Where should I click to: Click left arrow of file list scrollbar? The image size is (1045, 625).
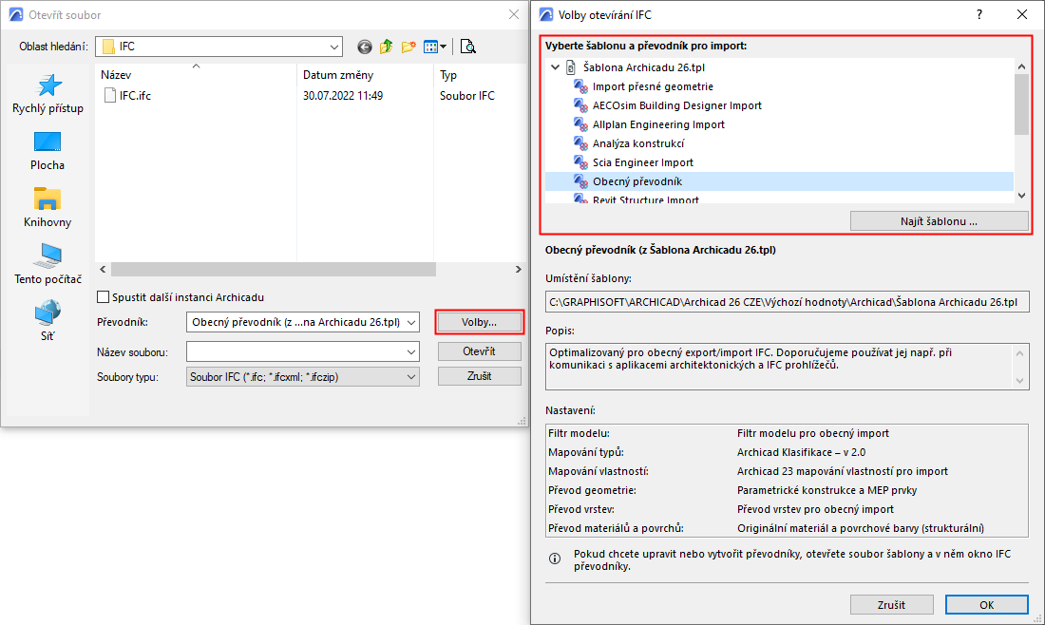(103, 269)
